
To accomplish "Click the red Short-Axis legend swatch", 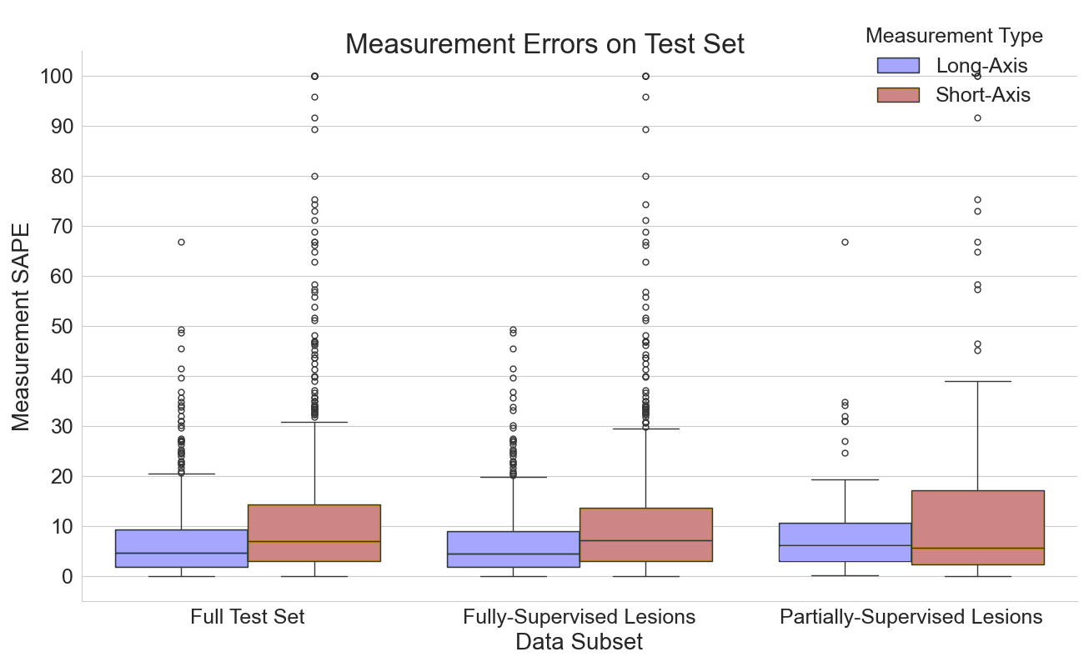I will pos(898,95).
